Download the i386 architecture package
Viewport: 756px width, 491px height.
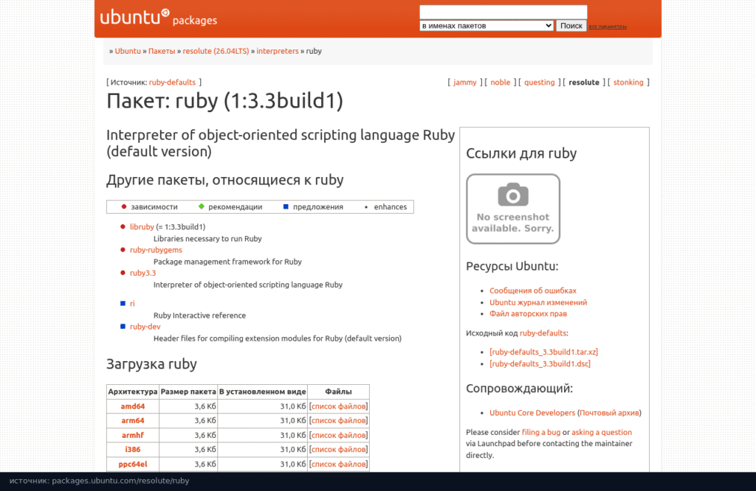click(133, 450)
